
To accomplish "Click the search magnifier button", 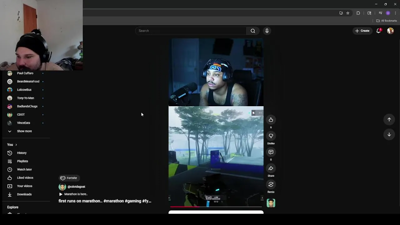I will (x=253, y=31).
